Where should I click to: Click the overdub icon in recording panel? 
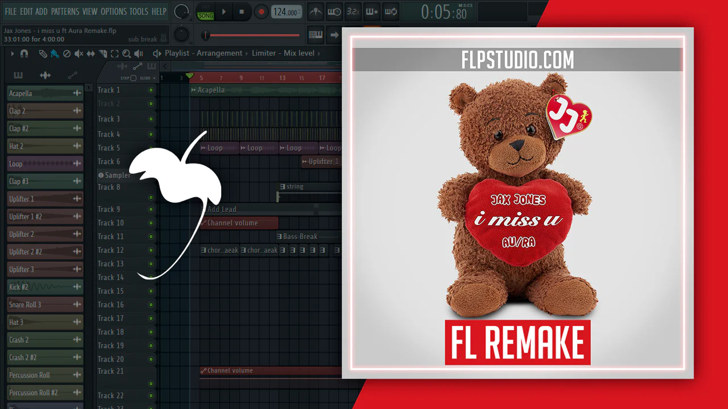pos(372,11)
